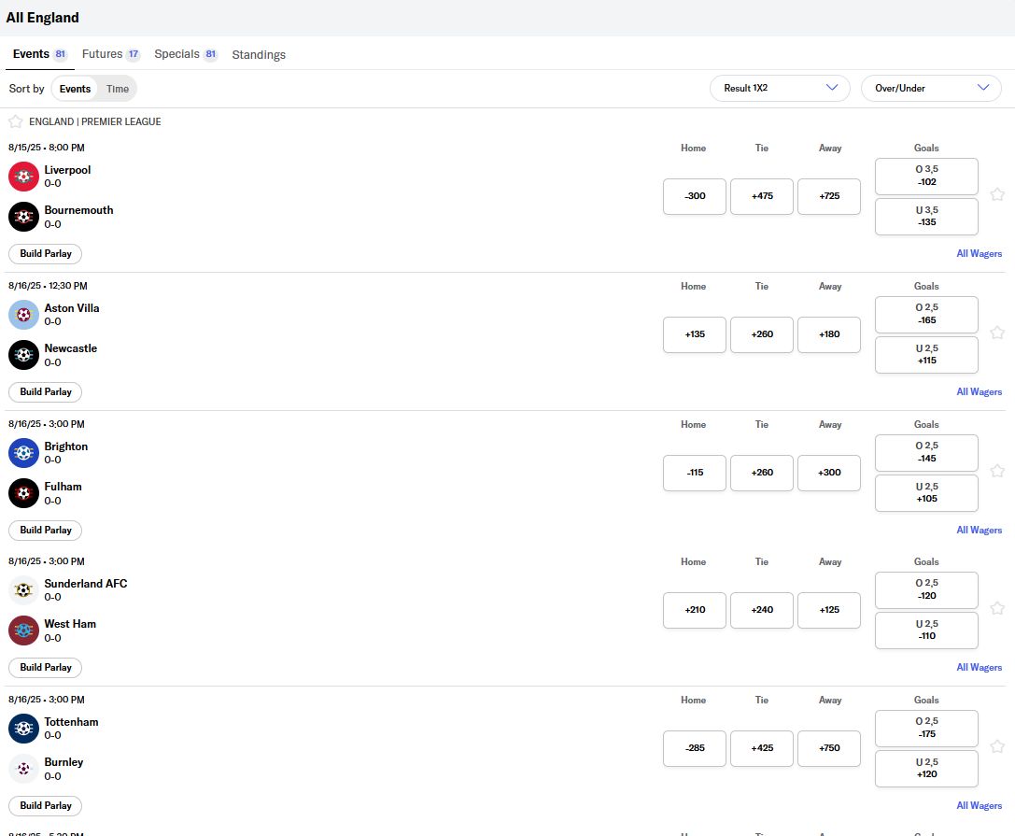
Task: Favorite the England Premier League section
Action: (x=15, y=120)
